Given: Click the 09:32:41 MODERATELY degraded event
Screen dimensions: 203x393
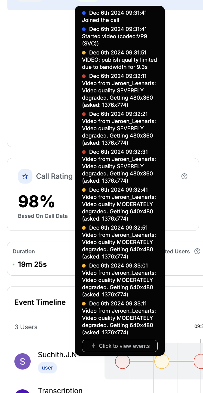Looking at the screenshot, I should (119, 204).
